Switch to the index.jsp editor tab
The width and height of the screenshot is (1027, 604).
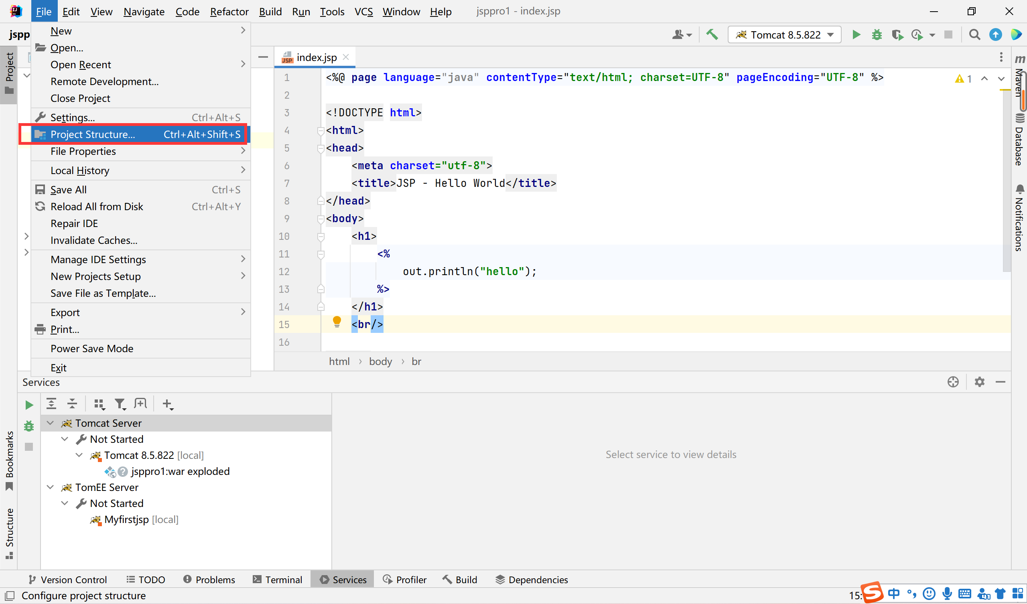(315, 57)
